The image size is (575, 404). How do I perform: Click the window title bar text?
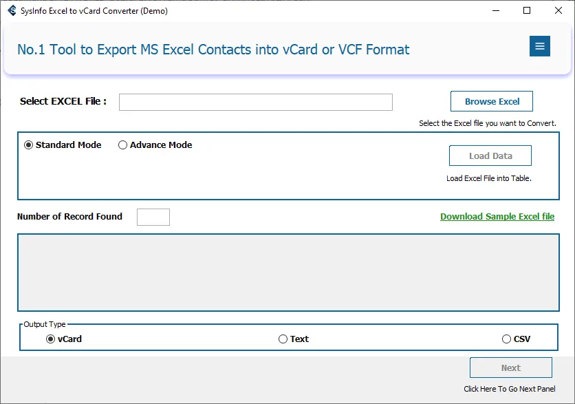tap(94, 11)
